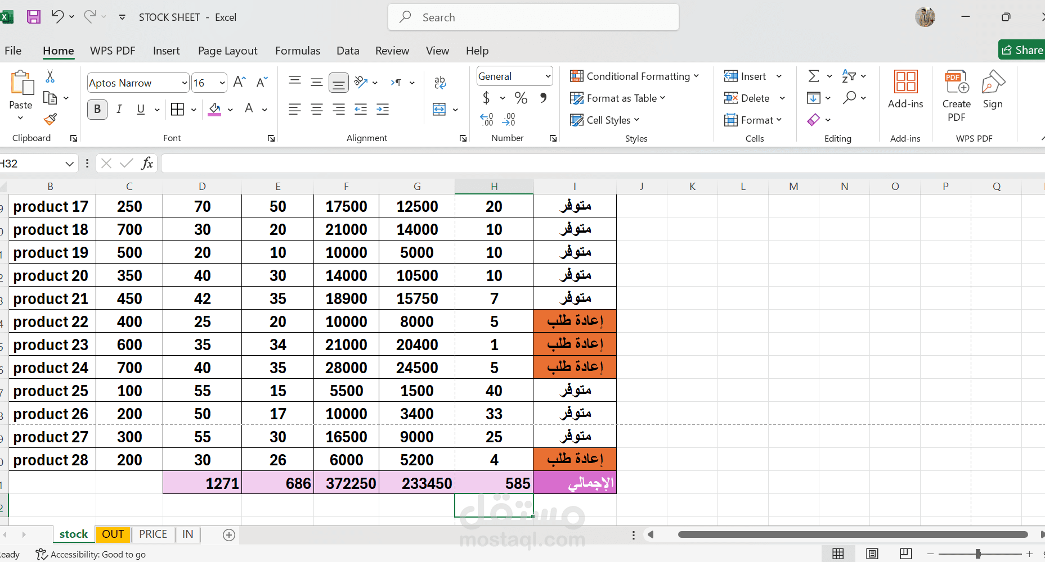Viewport: 1045px width, 562px height.
Task: Switch to the OUT sheet tab
Action: (113, 534)
